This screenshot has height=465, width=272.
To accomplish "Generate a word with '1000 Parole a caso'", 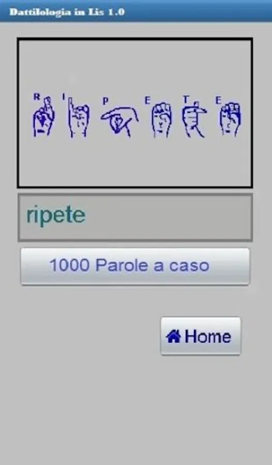I will [x=135, y=266].
